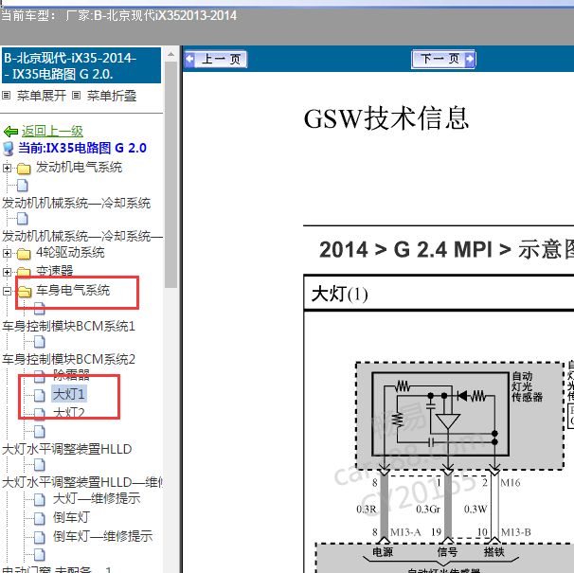This screenshot has height=573, width=574.
Task: Expand the 变速器 folder node
Action: click(x=7, y=272)
